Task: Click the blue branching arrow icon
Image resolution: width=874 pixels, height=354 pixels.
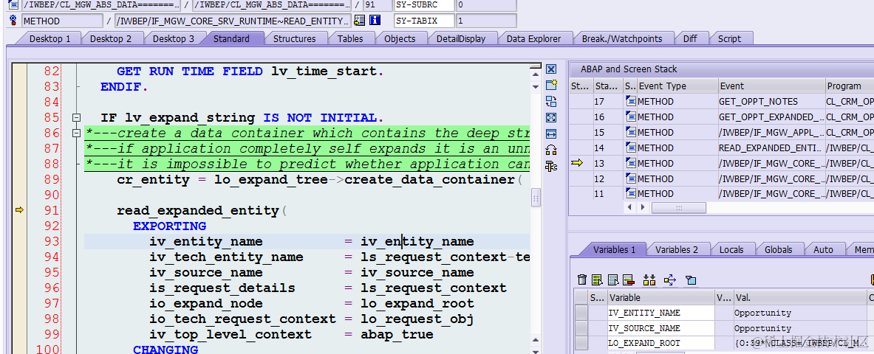Action: point(670,280)
